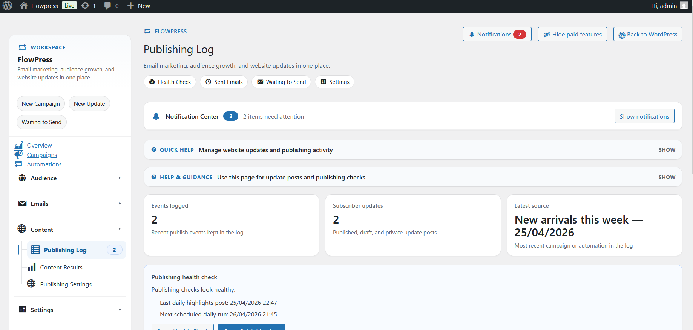693x330 pixels.
Task: Open the comments bubble icon
Action: pos(107,6)
